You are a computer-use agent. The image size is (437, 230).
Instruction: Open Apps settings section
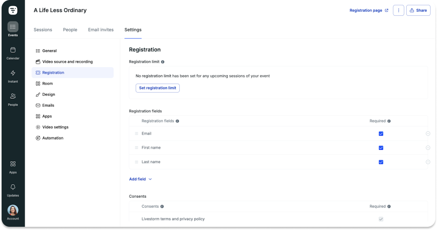click(72, 116)
